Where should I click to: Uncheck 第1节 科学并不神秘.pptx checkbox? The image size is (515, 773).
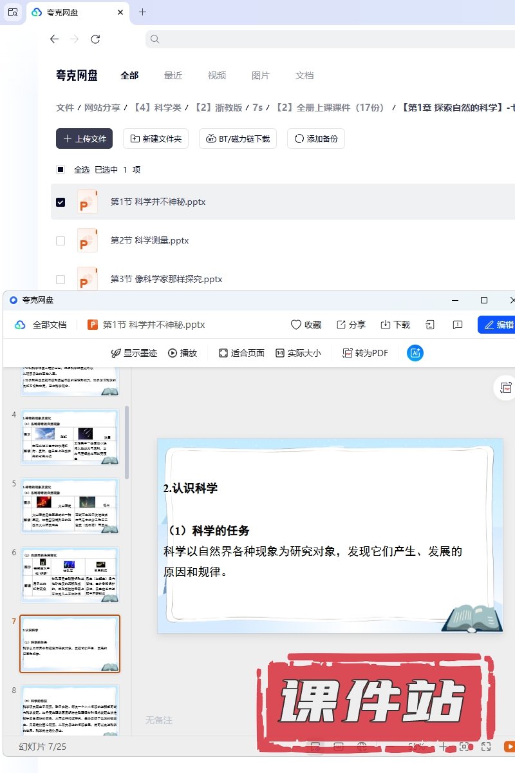tap(61, 202)
